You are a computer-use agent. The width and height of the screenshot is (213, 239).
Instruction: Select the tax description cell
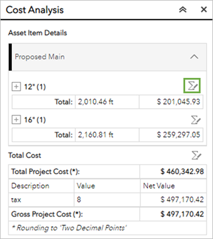click(41, 200)
